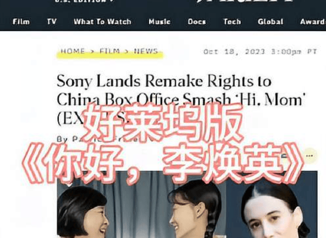Image resolution: width=326 pixels, height=238 pixels.
Task: Select the Docs nav item
Action: coord(197,21)
